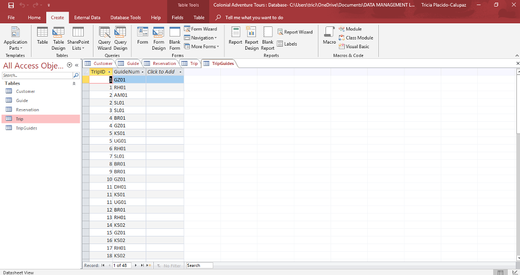Click the Click to Add column header
This screenshot has height=275, width=520.
[161, 72]
